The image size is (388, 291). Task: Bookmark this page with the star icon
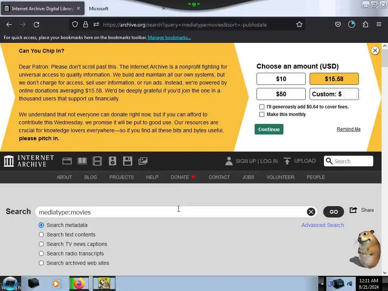coord(299,24)
